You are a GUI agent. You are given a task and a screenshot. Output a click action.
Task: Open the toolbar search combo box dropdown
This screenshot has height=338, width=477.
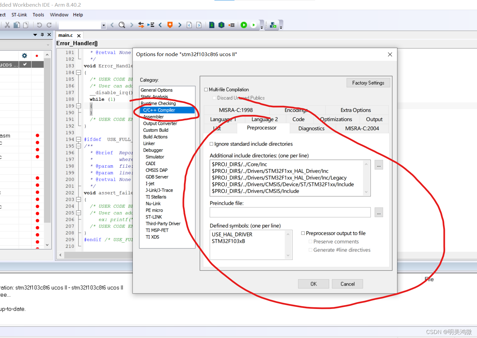click(x=103, y=25)
